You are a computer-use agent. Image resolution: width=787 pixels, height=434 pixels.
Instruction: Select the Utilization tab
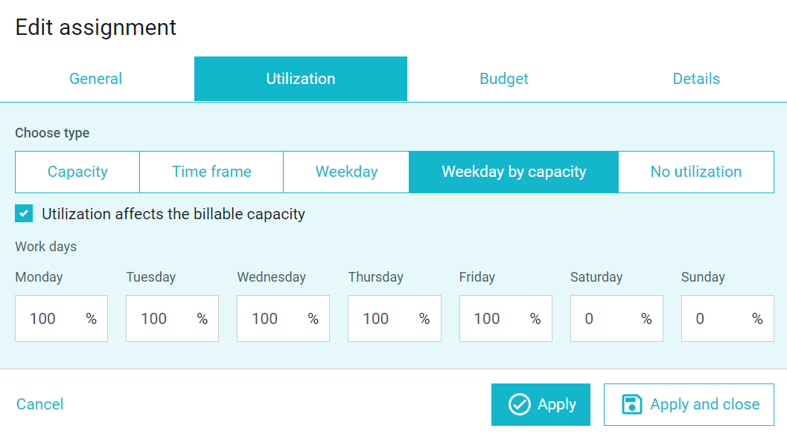[301, 79]
